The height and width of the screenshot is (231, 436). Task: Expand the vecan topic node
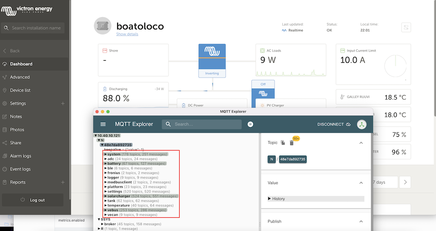pos(106,215)
